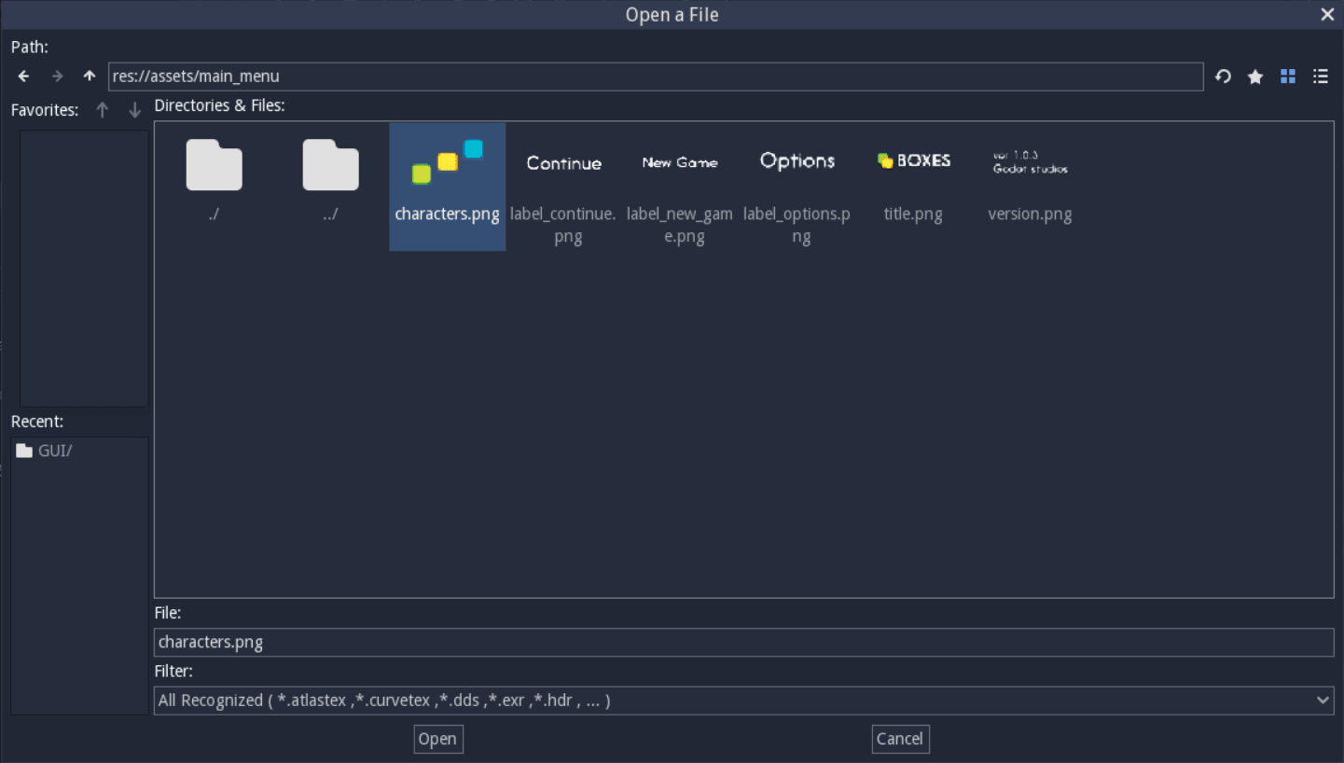
Task: Click the File name input field
Action: point(743,642)
